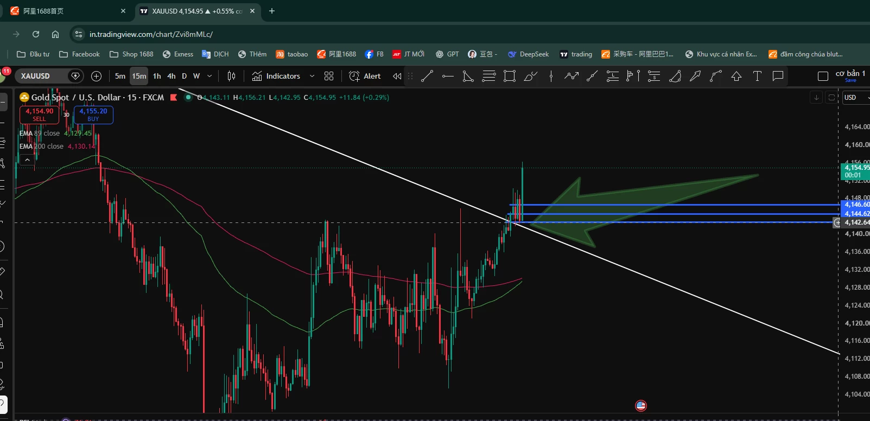Reload the page with browser refresh icon

tap(36, 34)
